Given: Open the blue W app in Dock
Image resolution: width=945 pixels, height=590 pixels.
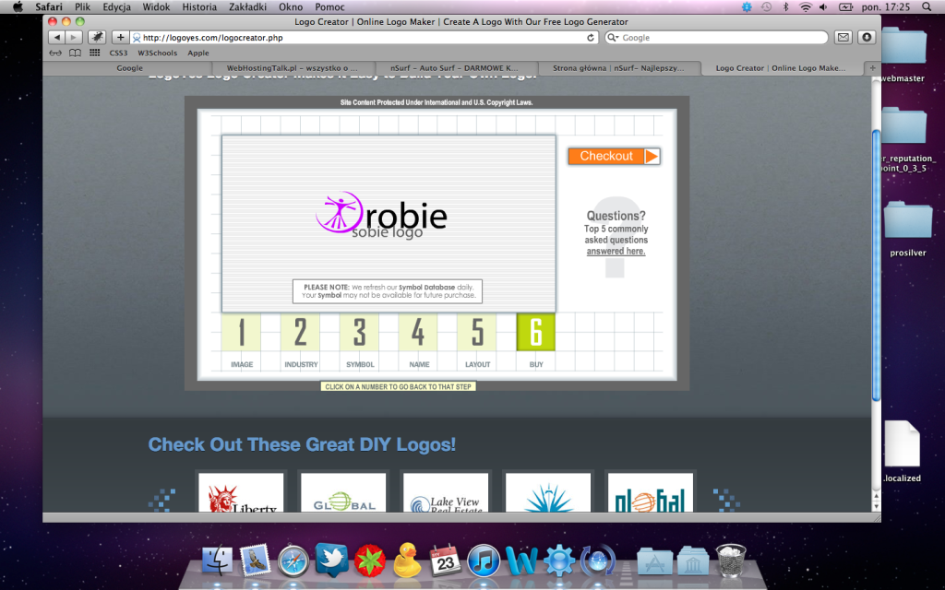Looking at the screenshot, I should coord(521,560).
